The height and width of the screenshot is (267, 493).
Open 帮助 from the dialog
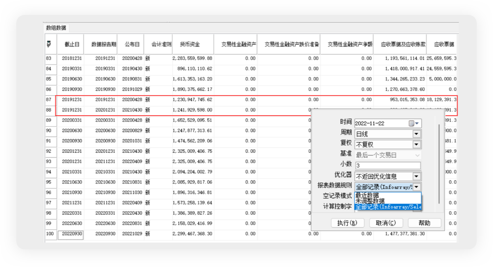pyautogui.click(x=424, y=223)
